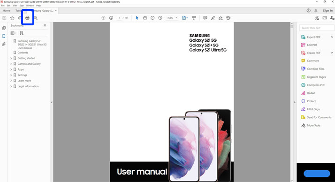Add a sticky note comment
The height and width of the screenshot is (182, 335).
coord(205,18)
